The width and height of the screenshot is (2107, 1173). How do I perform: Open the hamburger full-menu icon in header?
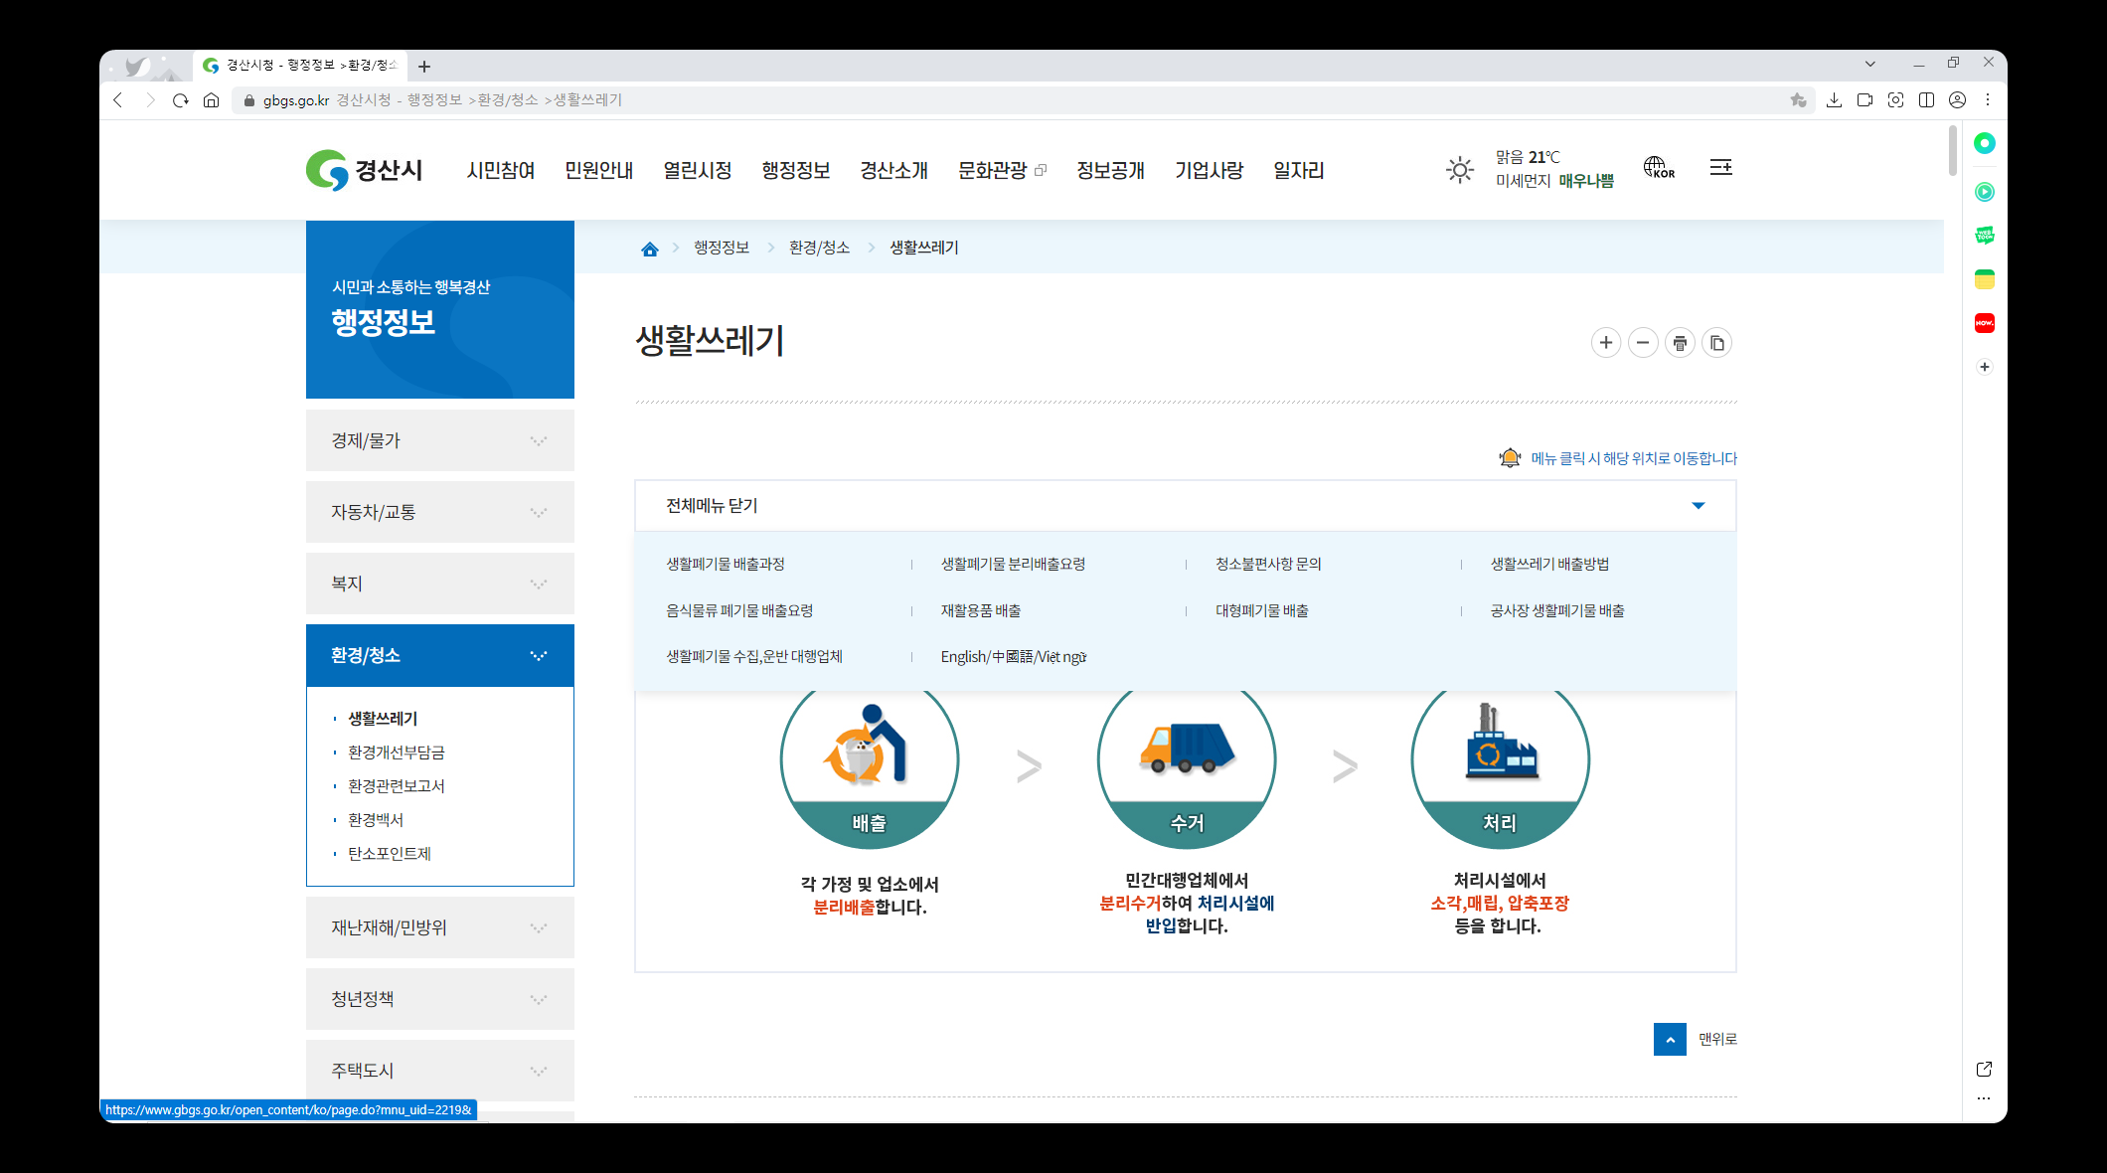pyautogui.click(x=1720, y=168)
